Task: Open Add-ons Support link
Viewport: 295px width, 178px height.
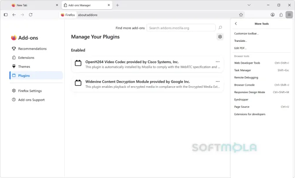Action: pos(36,100)
